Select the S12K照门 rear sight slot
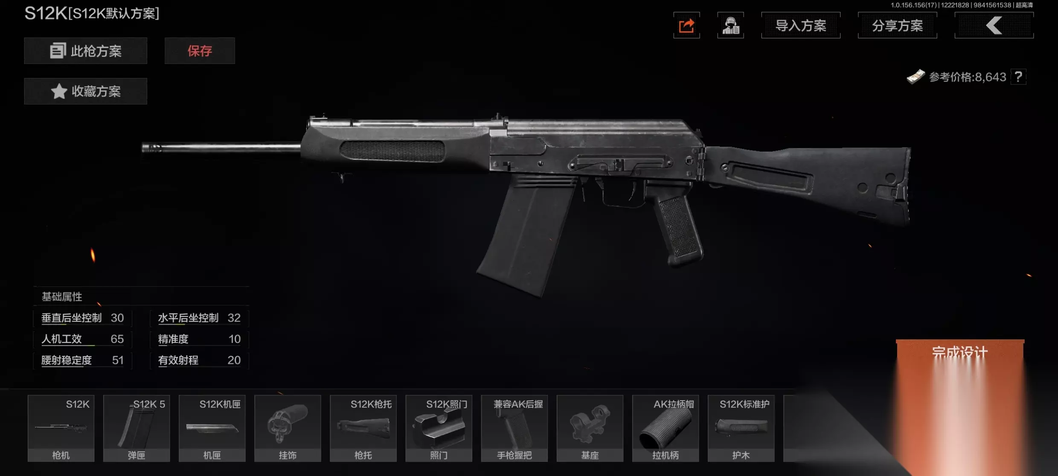The image size is (1058, 476). (439, 428)
